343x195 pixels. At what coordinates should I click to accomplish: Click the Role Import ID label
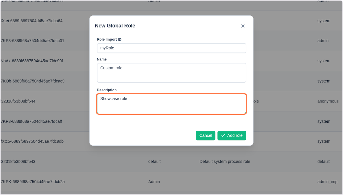109,39
